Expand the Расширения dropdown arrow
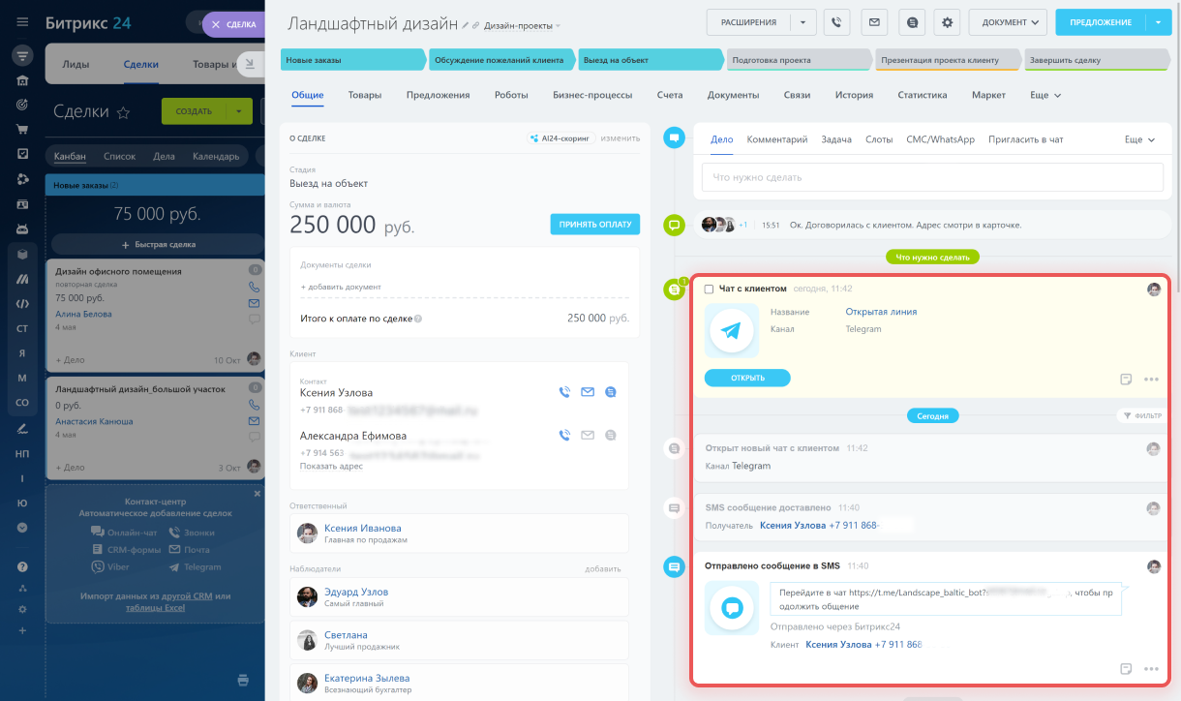 [x=802, y=22]
